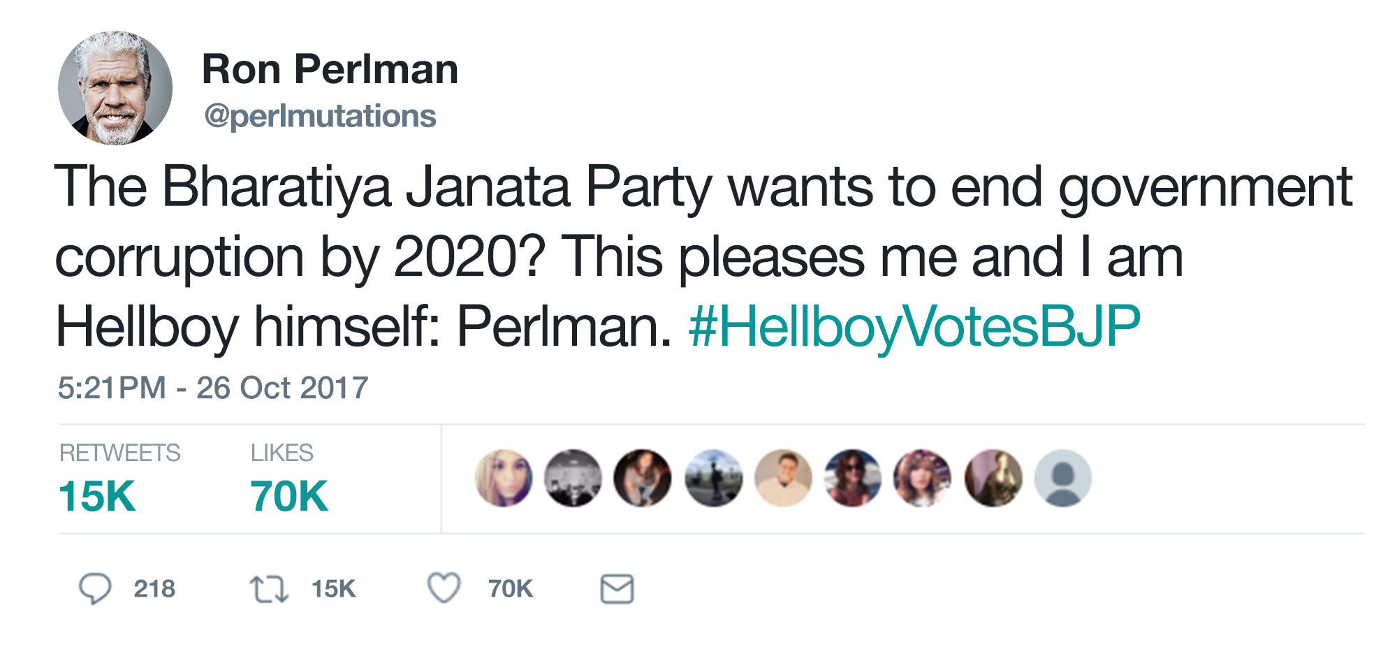Open the Ron Perlman display name
The image size is (1397, 665).
pyautogui.click(x=330, y=69)
